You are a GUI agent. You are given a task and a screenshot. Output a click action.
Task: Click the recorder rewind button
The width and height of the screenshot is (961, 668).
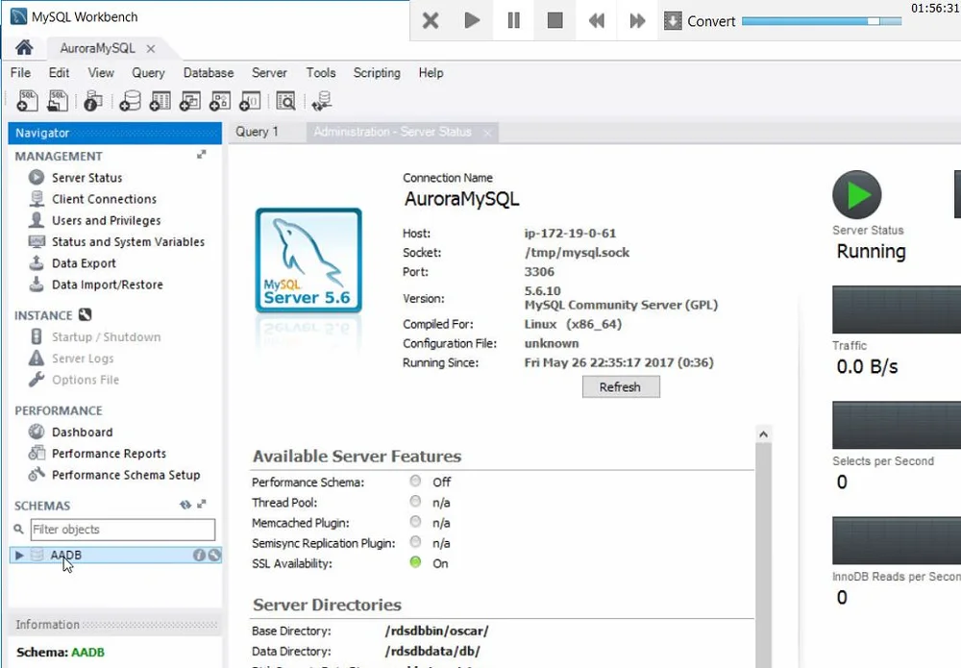pyautogui.click(x=597, y=20)
